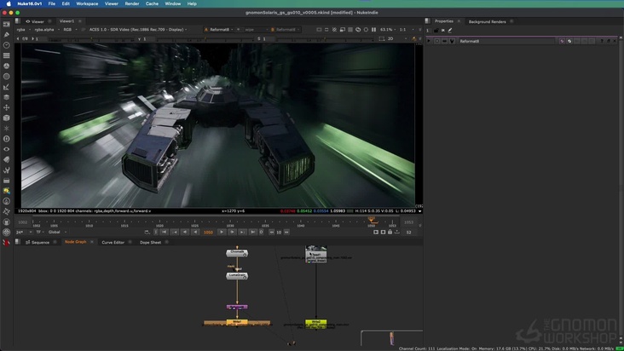Open the ACES 1.0 SDR Video display dropdown
Screen dimensions: 624x351
click(x=138, y=30)
